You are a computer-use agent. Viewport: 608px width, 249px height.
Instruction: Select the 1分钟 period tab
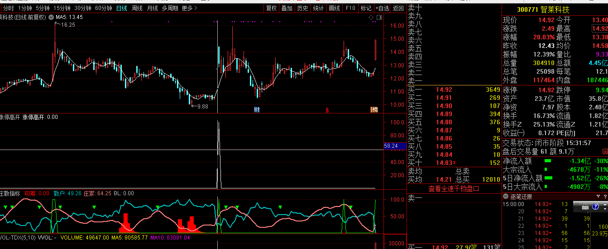click(x=25, y=8)
